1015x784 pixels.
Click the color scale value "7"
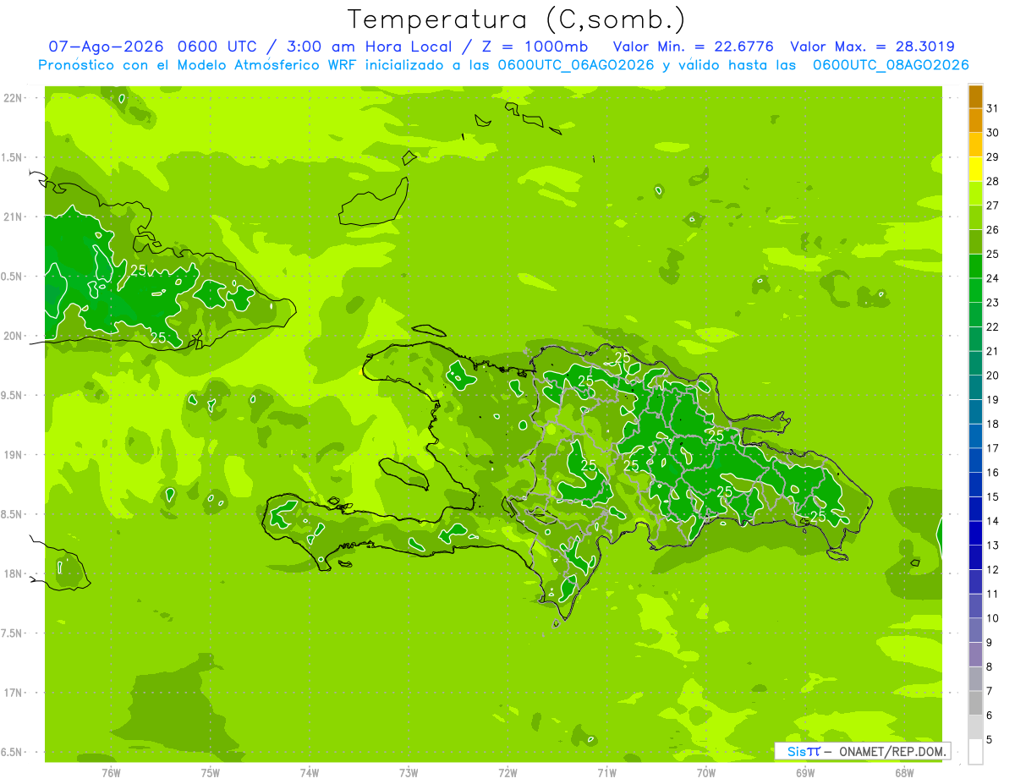pos(990,692)
